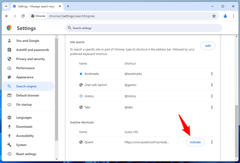240x163 pixels.
Task: Close the Settings tab
Action: pyautogui.click(x=60, y=6)
